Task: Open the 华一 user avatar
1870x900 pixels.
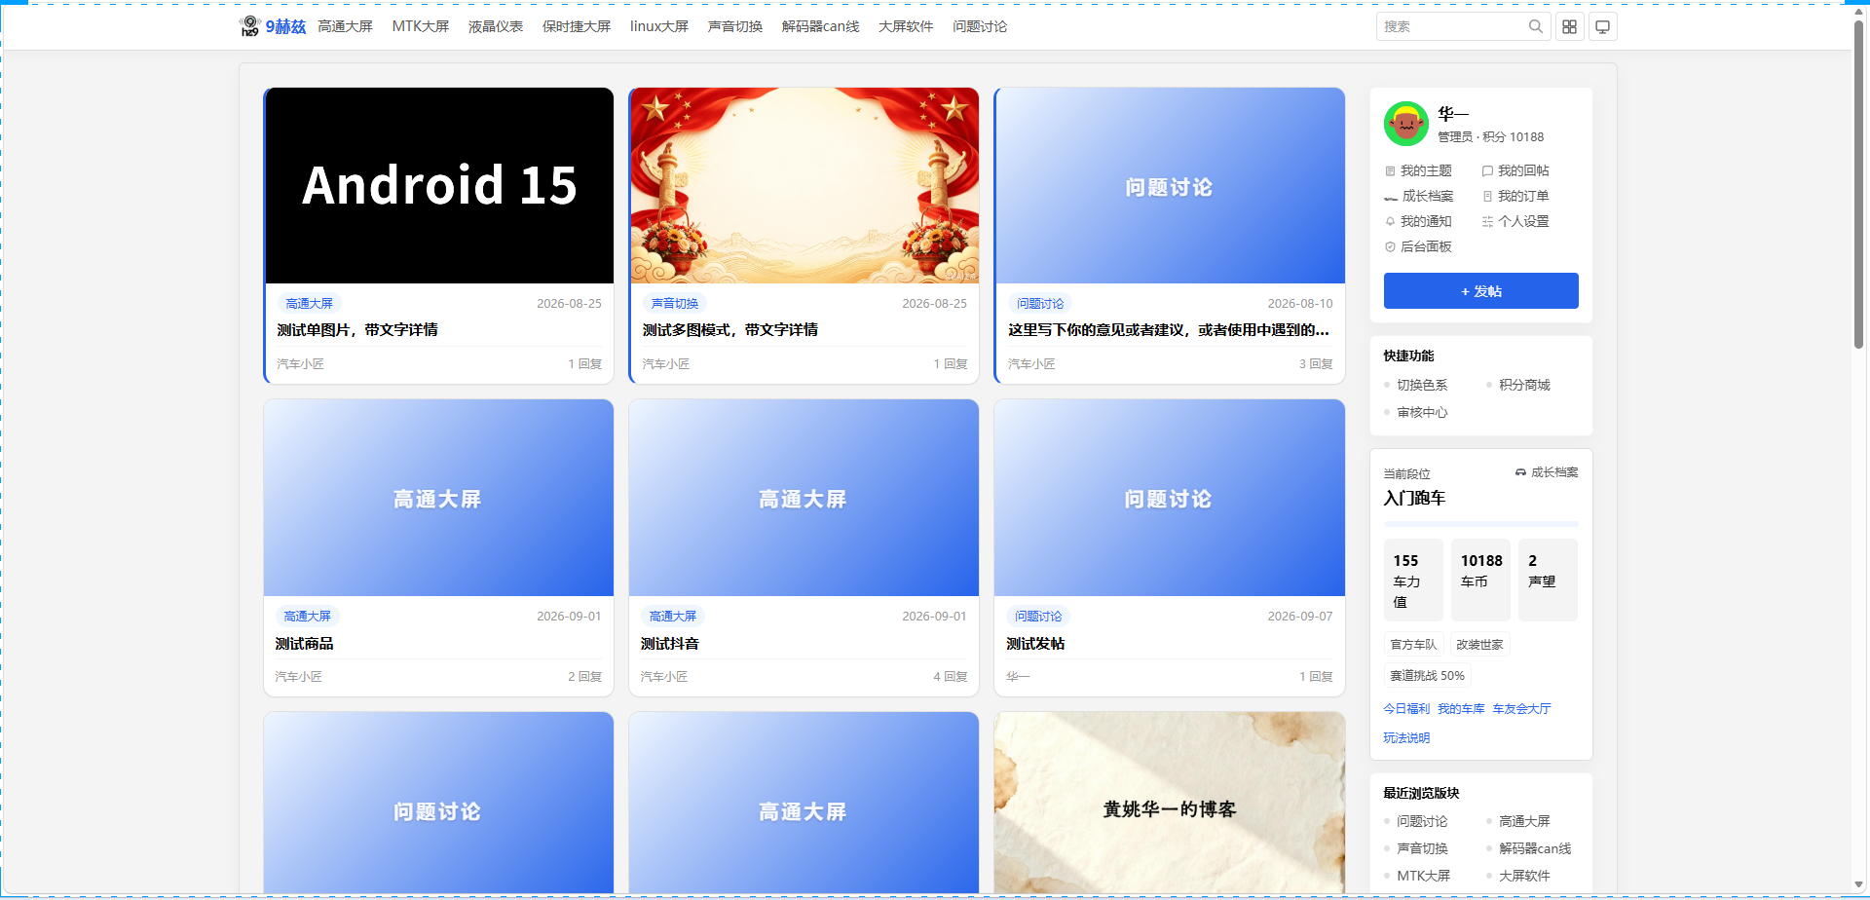Action: point(1405,124)
